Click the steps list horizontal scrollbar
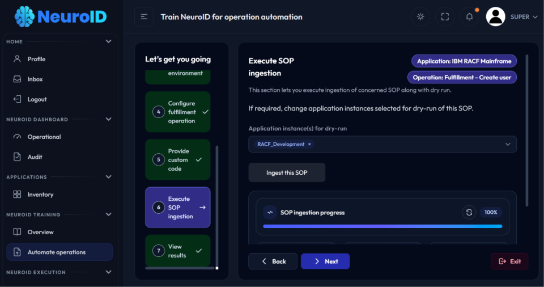This screenshot has height=287, width=544. point(180,268)
